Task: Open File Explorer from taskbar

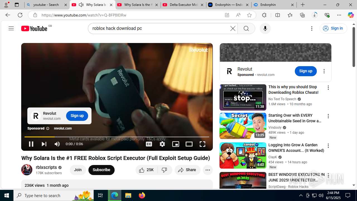Action: pos(128,195)
